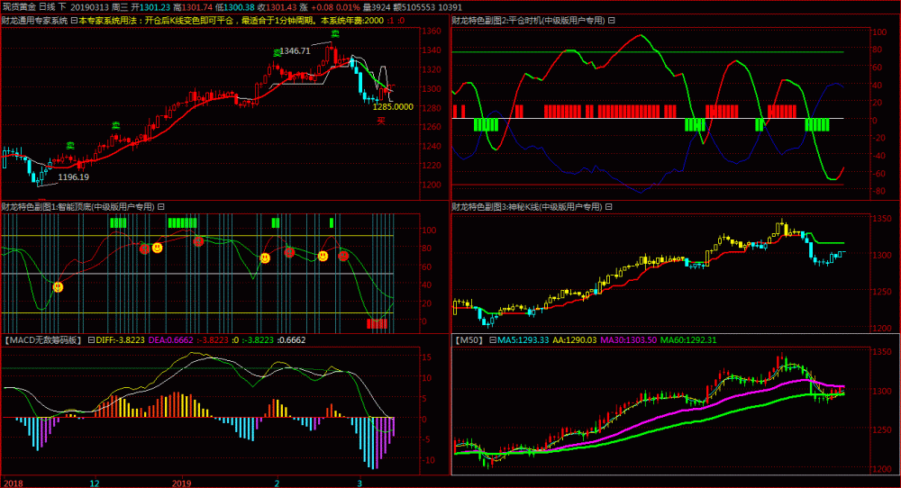Click the 本系统年费:2000 text

pos(352,21)
